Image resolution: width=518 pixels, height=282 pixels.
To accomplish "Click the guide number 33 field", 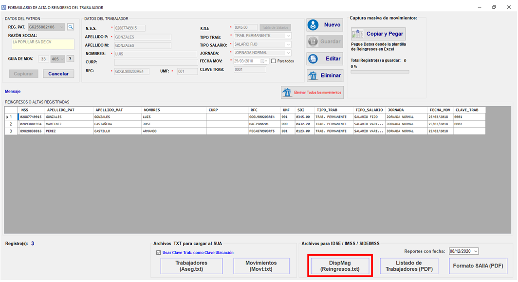I will tap(44, 59).
